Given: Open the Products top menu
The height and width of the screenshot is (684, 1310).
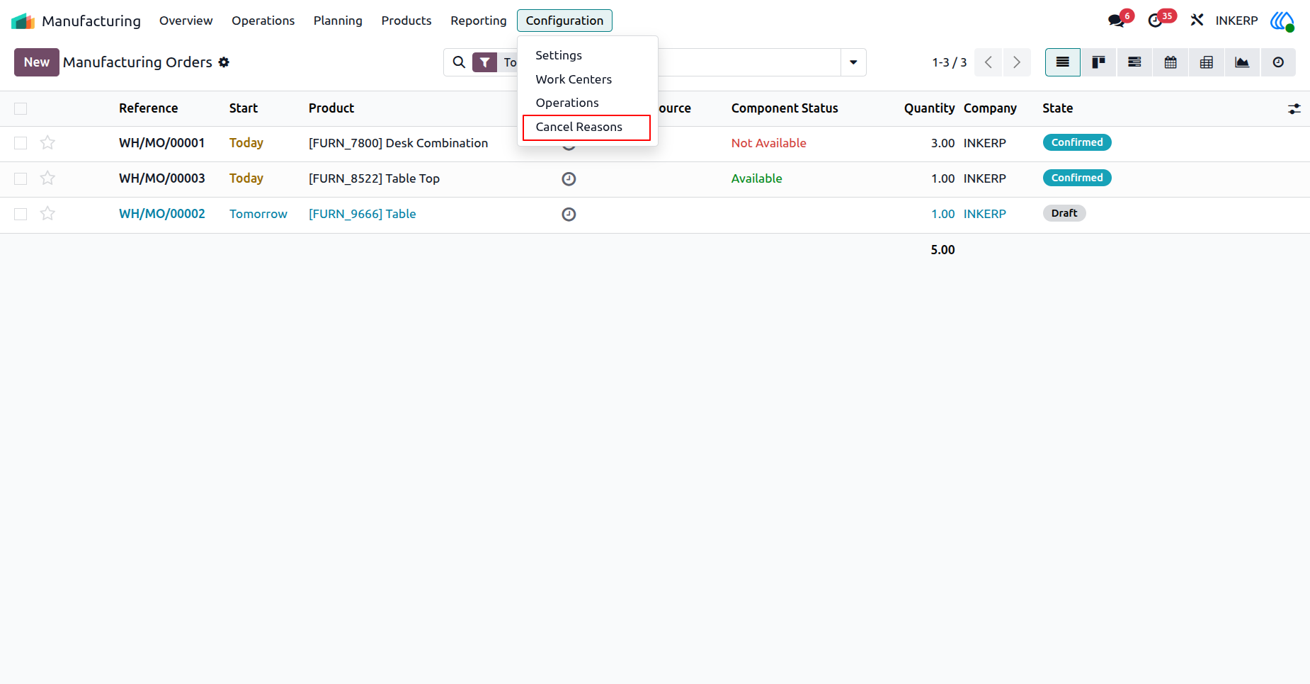Looking at the screenshot, I should click(406, 21).
